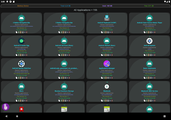Select the Blocked Numbers Storage card

(x=64, y=91)
